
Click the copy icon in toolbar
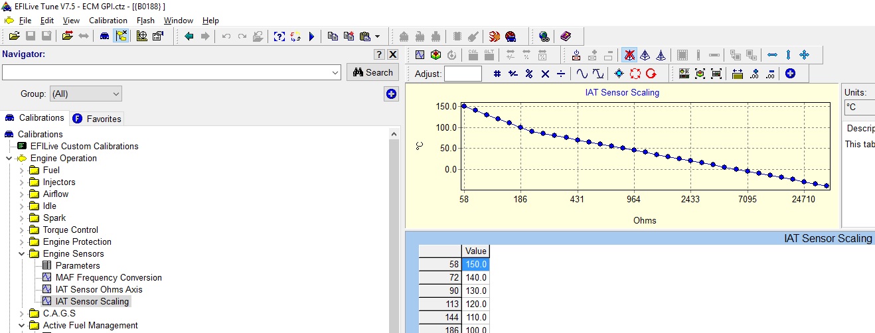tap(333, 36)
